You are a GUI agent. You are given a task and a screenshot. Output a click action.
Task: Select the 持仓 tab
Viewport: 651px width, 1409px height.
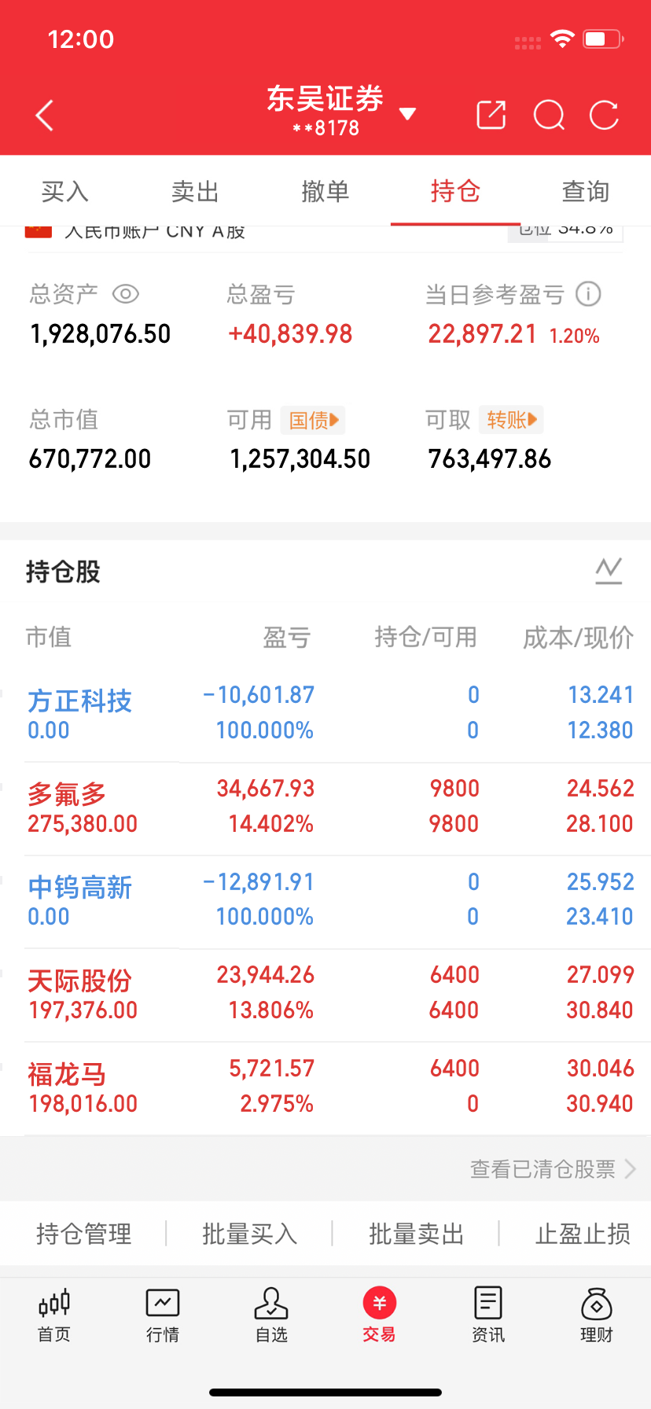[x=455, y=191]
